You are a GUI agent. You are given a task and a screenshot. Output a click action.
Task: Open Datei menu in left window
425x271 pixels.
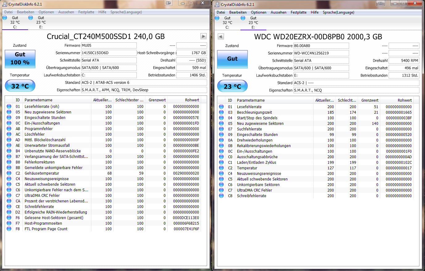(8, 12)
